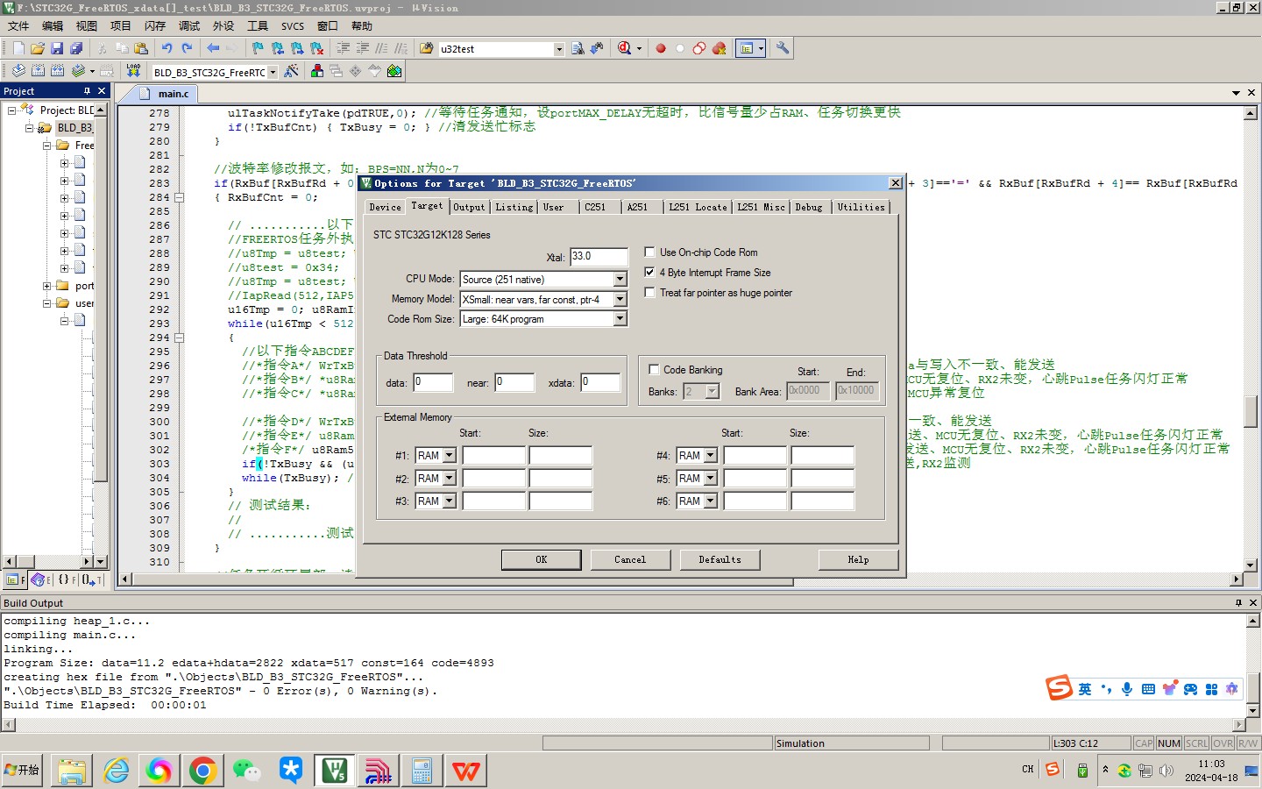This screenshot has width=1262, height=789.
Task: Click the Undo arrow icon
Action: tap(167, 49)
